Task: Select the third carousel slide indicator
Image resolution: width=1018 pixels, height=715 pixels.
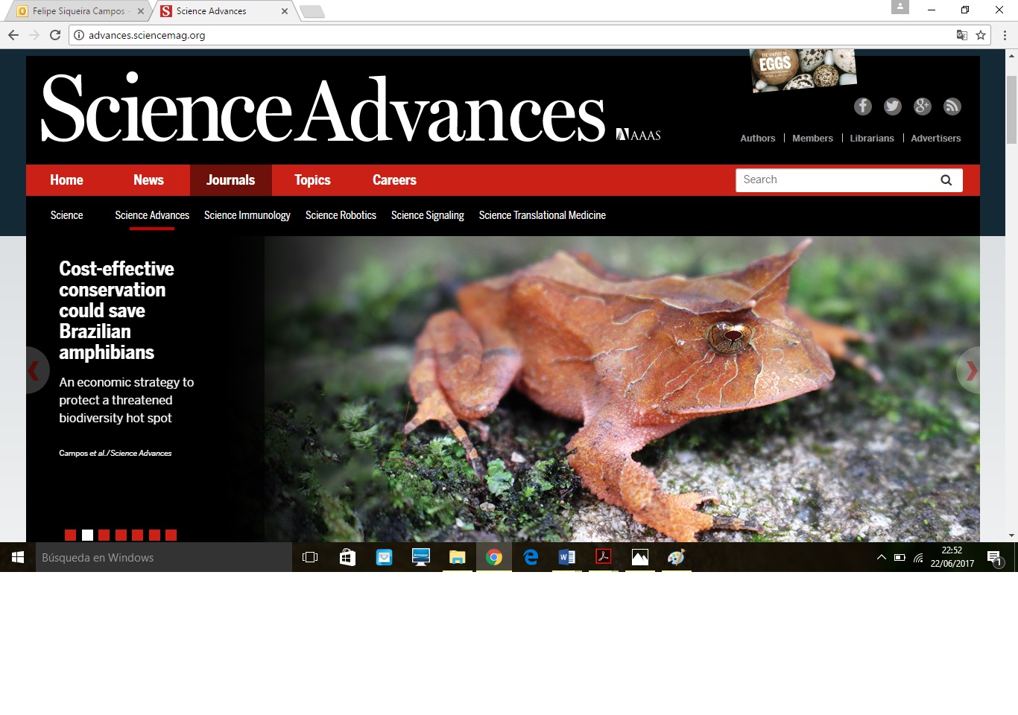Action: [x=104, y=535]
